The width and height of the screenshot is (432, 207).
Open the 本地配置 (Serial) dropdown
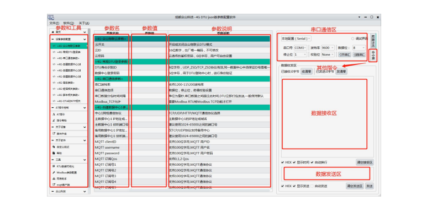point(296,39)
